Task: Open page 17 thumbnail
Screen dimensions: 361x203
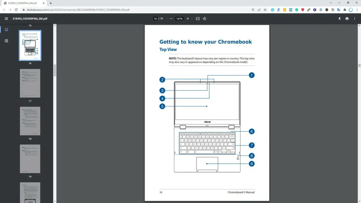Action: [30, 83]
